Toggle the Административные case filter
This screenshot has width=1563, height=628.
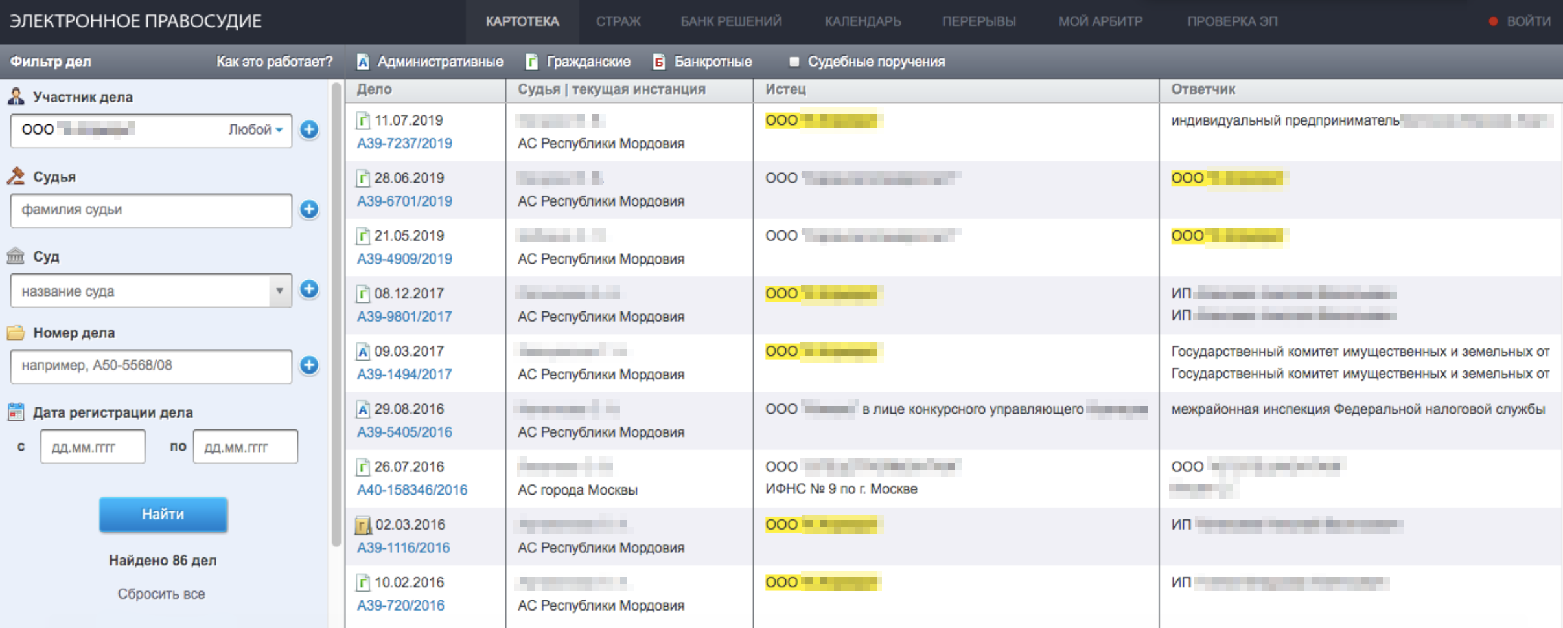point(430,62)
